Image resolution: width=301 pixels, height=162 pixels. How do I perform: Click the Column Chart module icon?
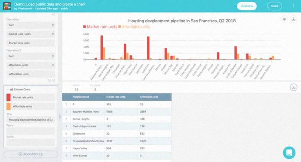[x=12, y=89]
